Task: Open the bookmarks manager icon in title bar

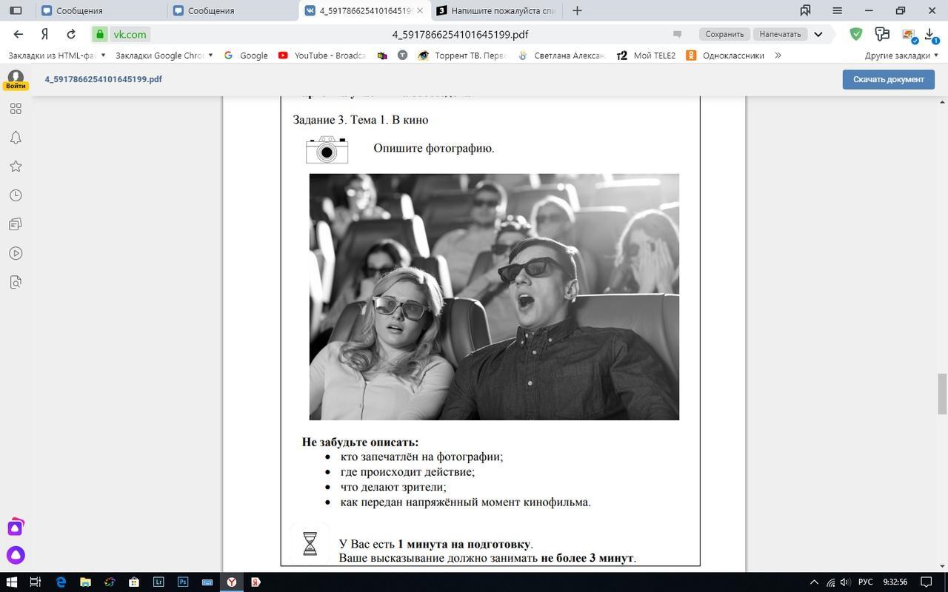Action: 805,10
